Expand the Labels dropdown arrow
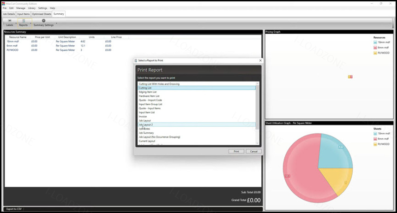Viewport: 397px width, 213px height. (x=16, y=23)
